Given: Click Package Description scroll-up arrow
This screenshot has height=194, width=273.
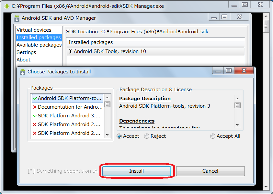Looking at the screenshot, I should point(237,99).
